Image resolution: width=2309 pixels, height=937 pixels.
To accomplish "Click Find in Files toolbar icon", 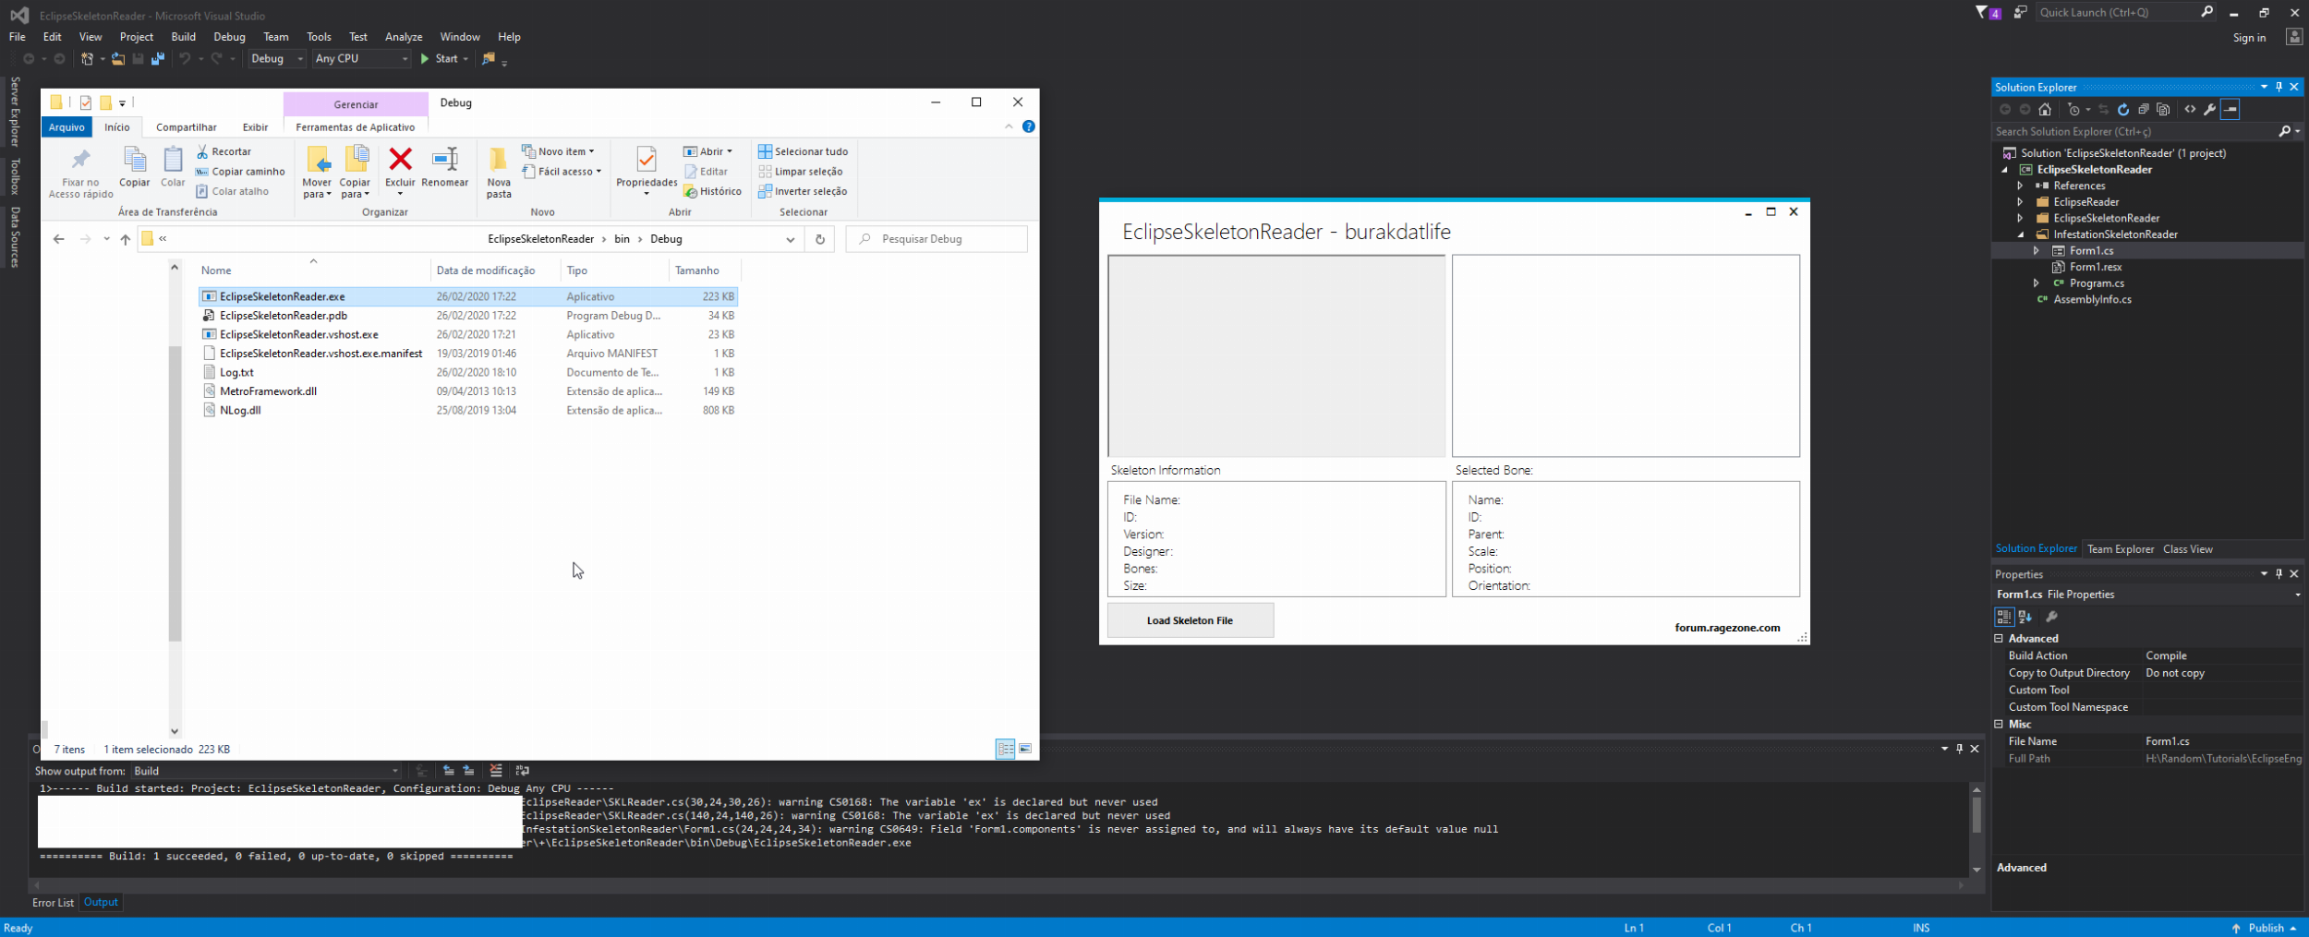I will 489,58.
